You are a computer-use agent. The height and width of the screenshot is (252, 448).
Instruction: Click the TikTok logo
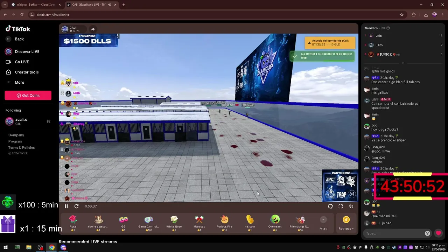click(18, 29)
